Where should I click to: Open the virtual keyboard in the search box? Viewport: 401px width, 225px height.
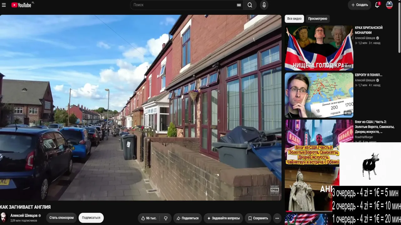tap(239, 5)
